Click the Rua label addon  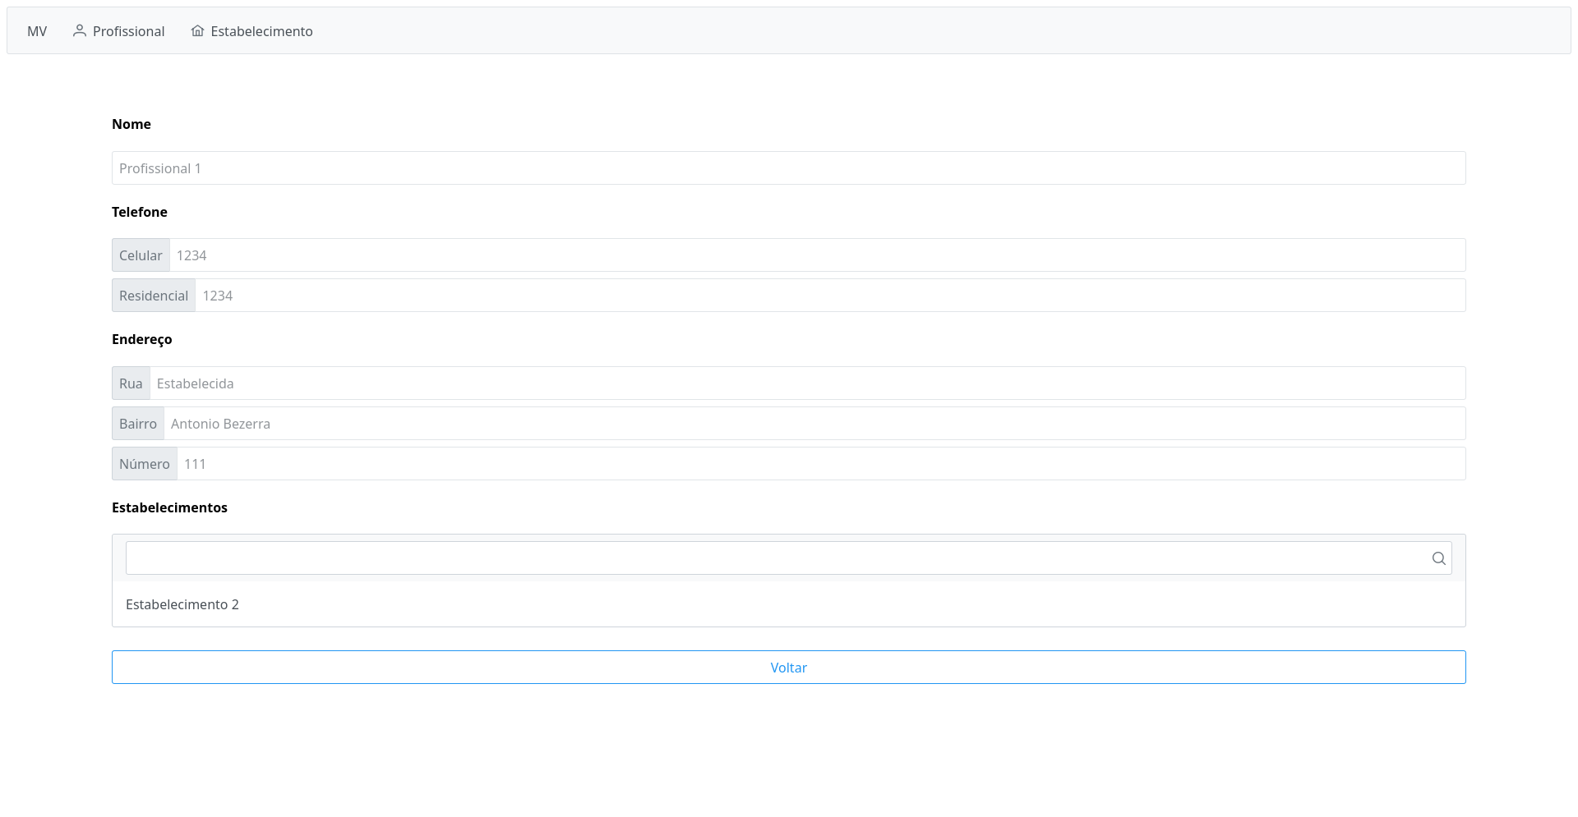click(x=131, y=383)
